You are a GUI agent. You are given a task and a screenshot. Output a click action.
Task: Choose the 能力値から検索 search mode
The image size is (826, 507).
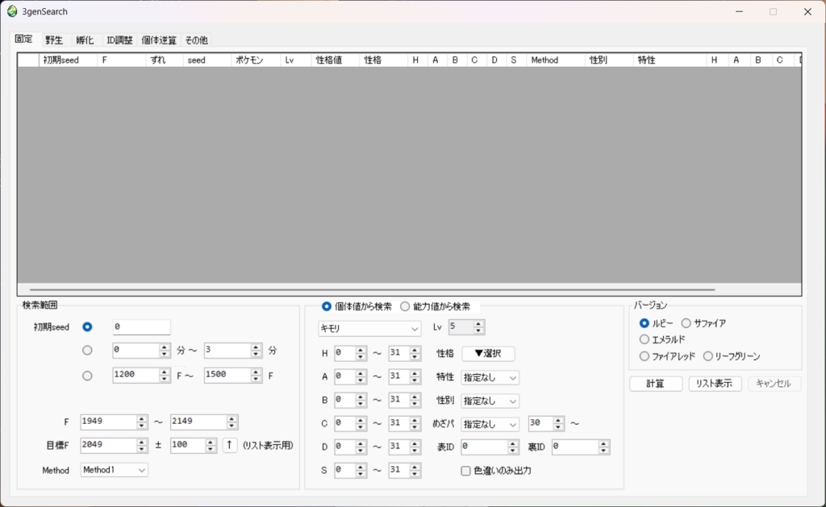tap(406, 305)
